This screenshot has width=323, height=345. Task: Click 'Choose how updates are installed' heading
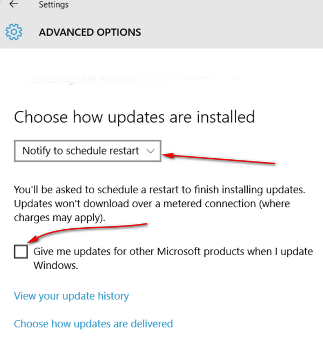(x=134, y=117)
